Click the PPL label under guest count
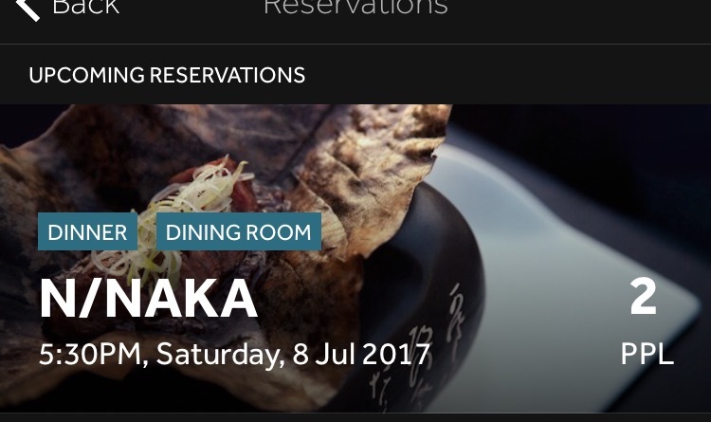This screenshot has width=711, height=422. coord(647,354)
